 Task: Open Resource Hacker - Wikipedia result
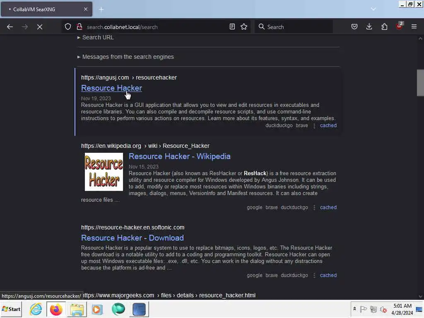click(x=180, y=156)
